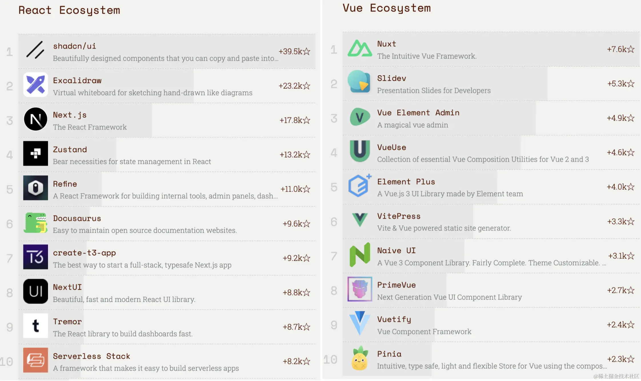The height and width of the screenshot is (381, 641).
Task: Click the Next.js black N logo
Action: coord(35,119)
